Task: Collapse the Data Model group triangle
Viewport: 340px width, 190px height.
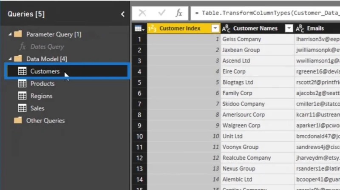Action: pyautogui.click(x=10, y=59)
